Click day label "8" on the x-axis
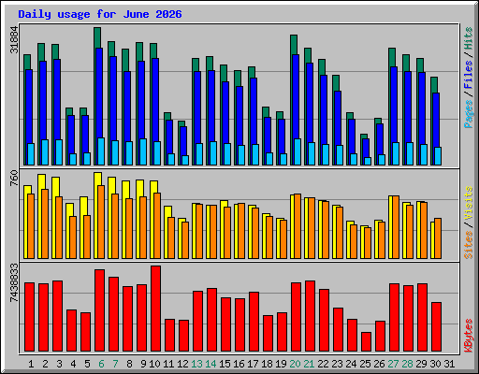Viewport: 479px width, 374px height. tap(129, 364)
